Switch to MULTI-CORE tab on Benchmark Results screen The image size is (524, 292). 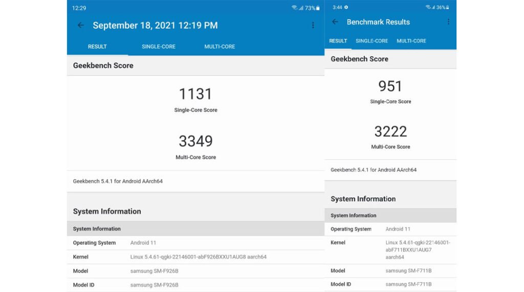pyautogui.click(x=411, y=41)
